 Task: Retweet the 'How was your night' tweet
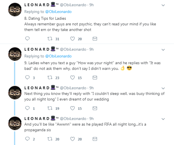[x=50, y=77]
